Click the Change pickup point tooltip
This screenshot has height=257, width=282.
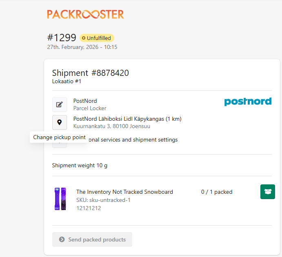pyautogui.click(x=60, y=137)
